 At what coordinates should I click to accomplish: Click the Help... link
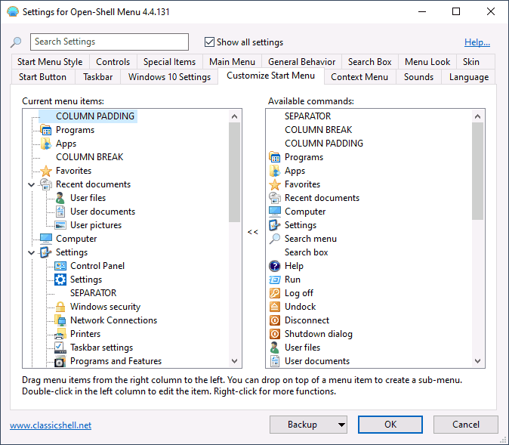(x=477, y=42)
